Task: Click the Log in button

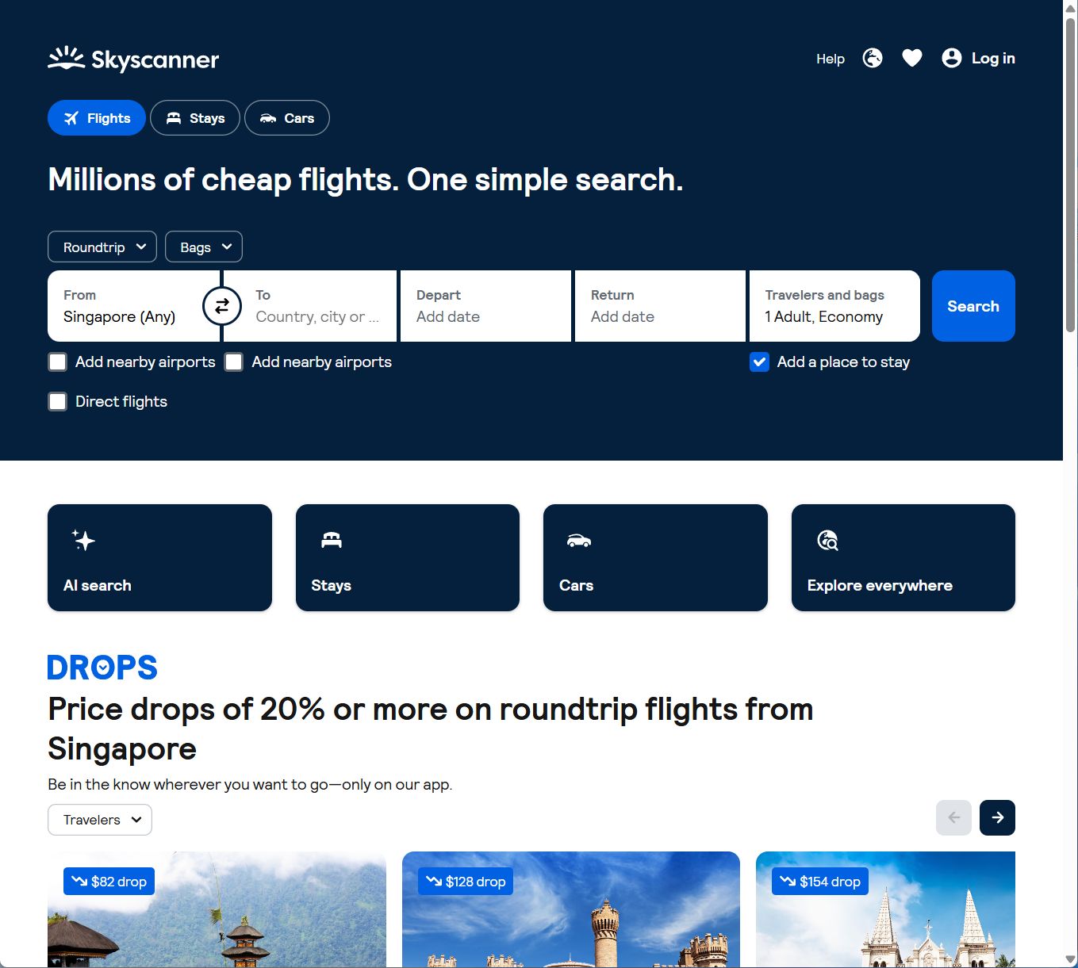Action: pos(978,58)
